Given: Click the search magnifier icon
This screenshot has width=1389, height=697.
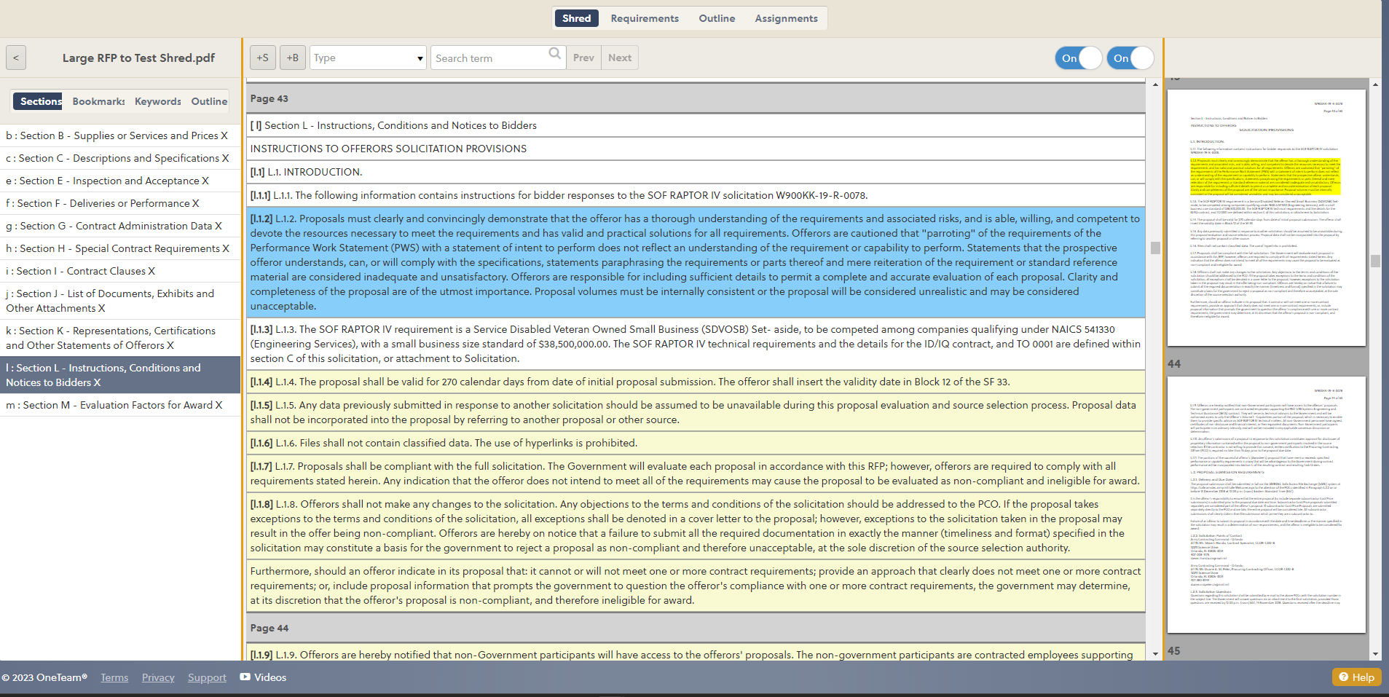Looking at the screenshot, I should [554, 54].
